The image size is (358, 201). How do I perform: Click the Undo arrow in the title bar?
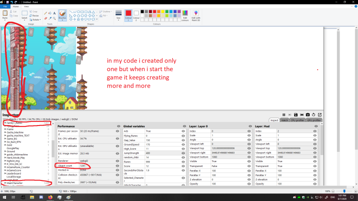pyautogui.click(x=12, y=2)
